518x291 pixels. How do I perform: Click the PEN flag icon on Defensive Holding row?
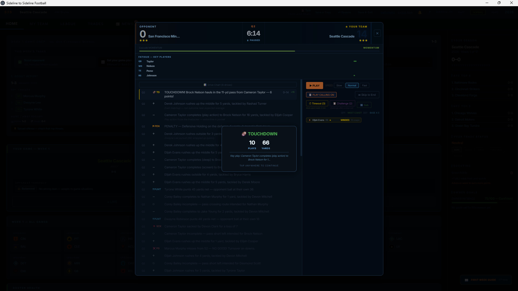[156, 126]
